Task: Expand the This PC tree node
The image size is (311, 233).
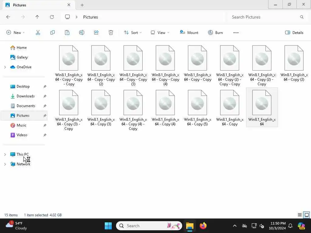Action: pos(5,154)
